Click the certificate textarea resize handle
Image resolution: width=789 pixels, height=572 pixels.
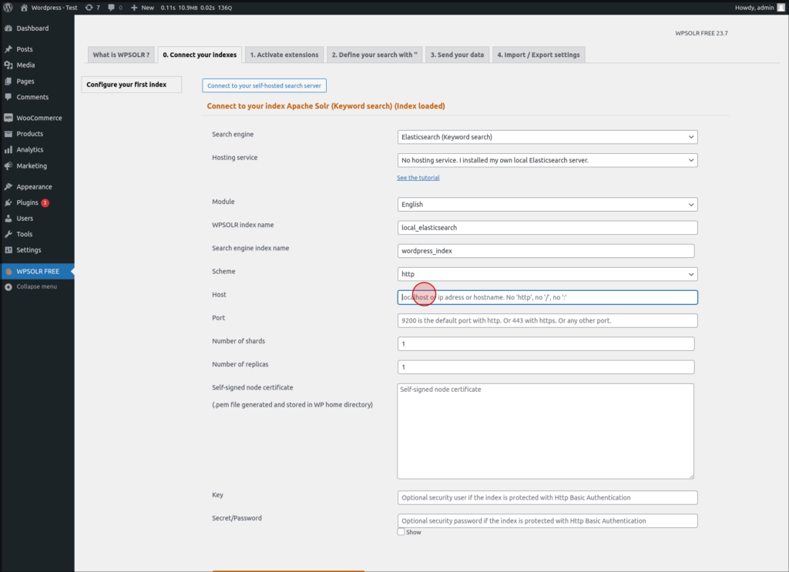click(691, 476)
